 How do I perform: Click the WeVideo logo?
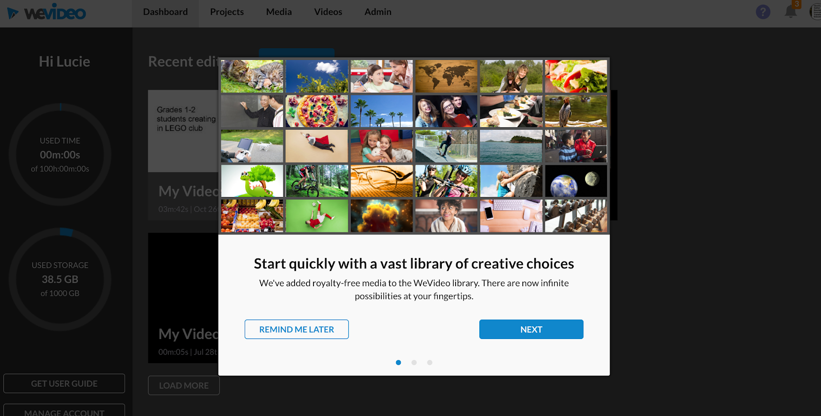pyautogui.click(x=46, y=12)
